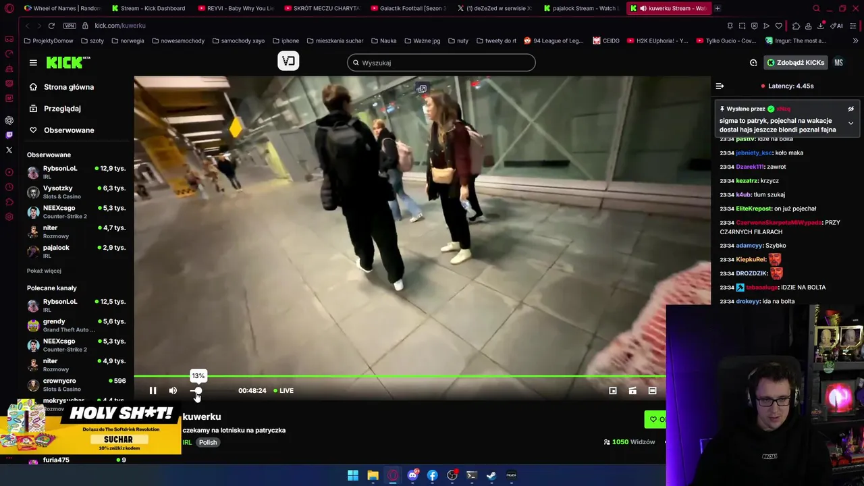Open Discord from the taskbar
The height and width of the screenshot is (486, 864).
pos(412,475)
